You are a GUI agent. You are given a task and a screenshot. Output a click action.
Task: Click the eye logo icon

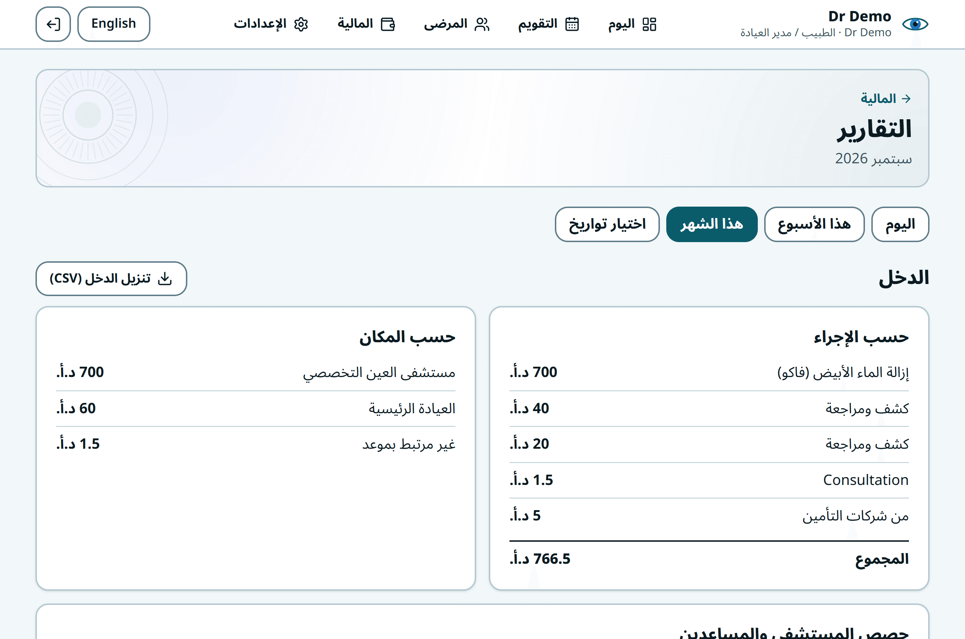pos(915,24)
